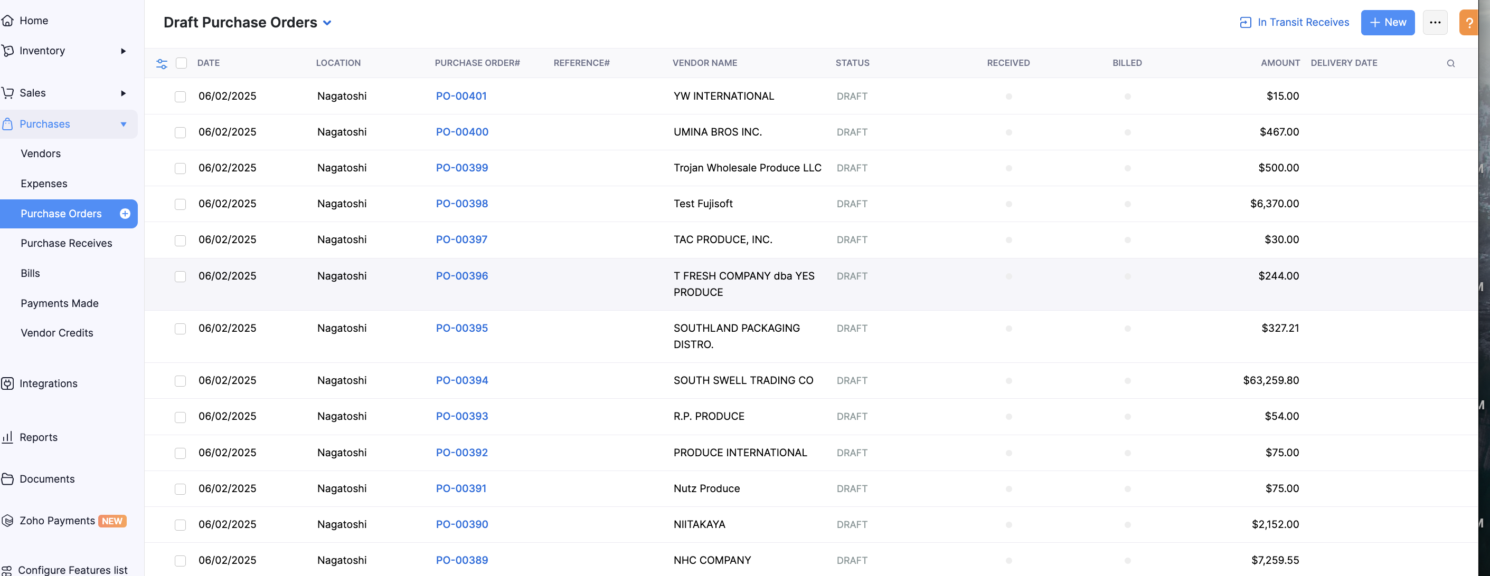The image size is (1490, 576).
Task: Click the table search magnifier icon
Action: pyautogui.click(x=1451, y=63)
